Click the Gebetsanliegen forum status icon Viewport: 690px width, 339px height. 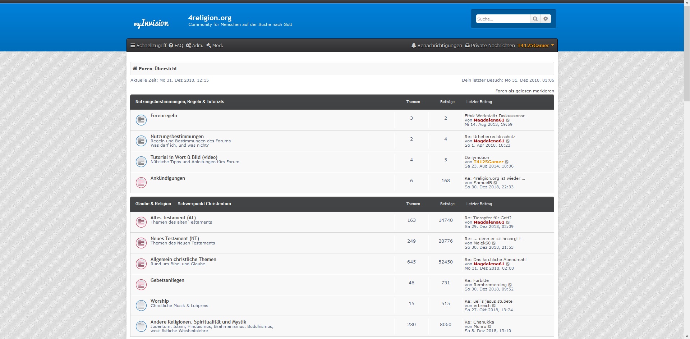[141, 285]
